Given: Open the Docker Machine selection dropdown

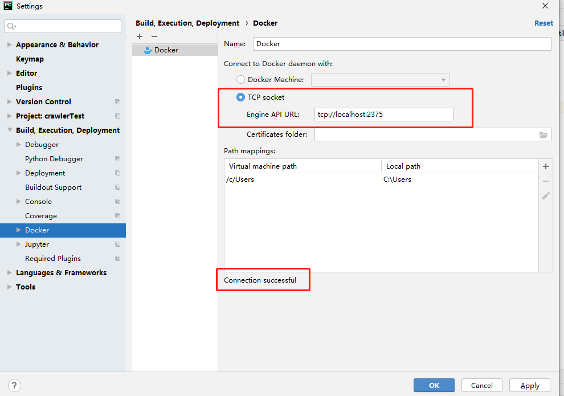Looking at the screenshot, I should (443, 79).
